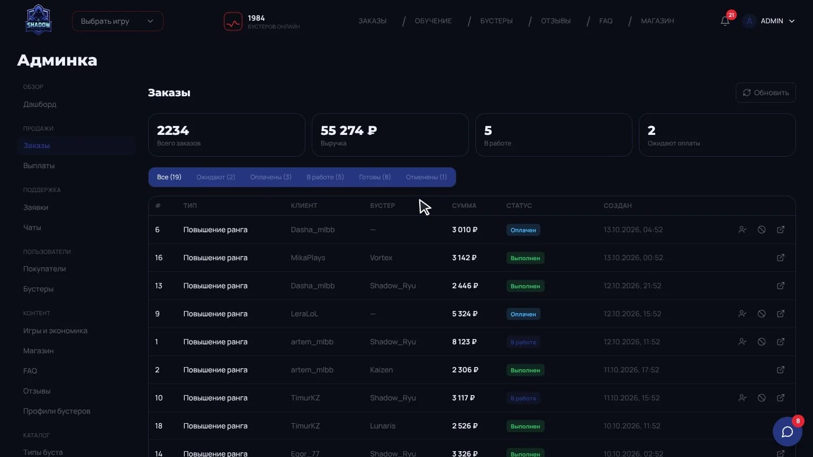Open order 6 details in new window
Screen dimensions: 813x457
pos(781,230)
